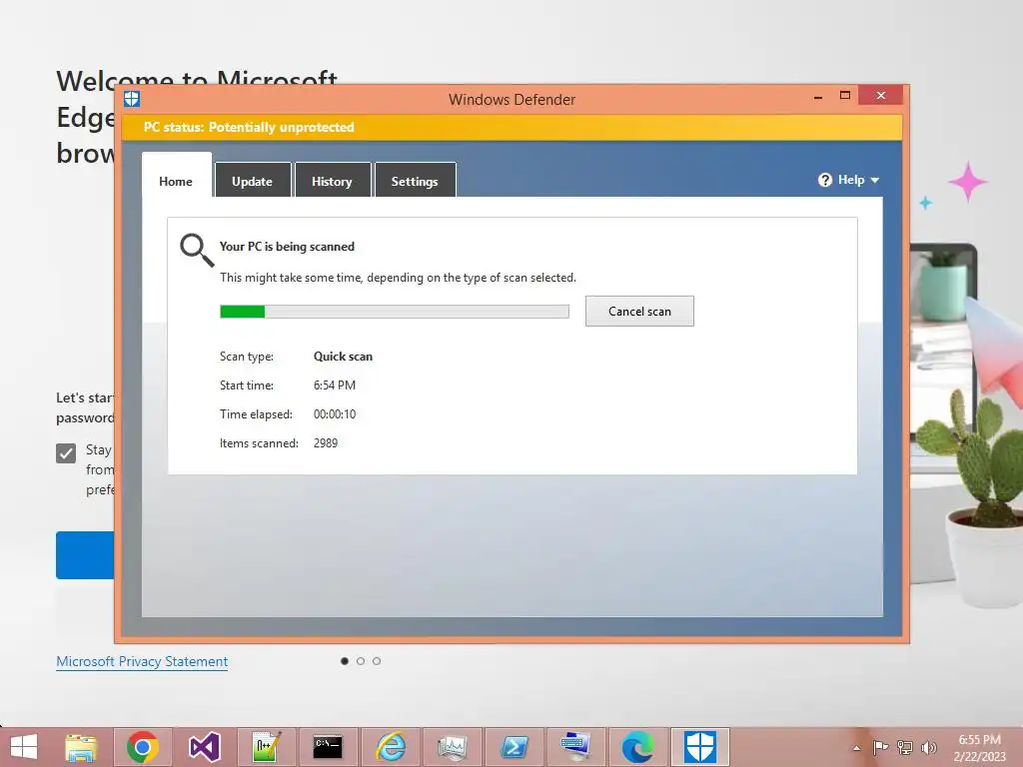Click the 'Quick scan' scan type value

pyautogui.click(x=343, y=357)
